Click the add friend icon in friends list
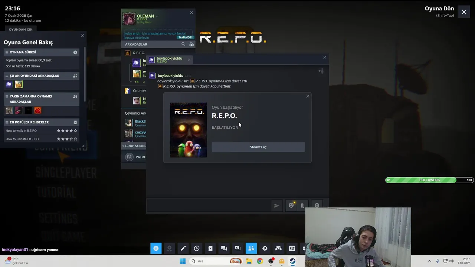Screen dimensions: 475x267 pos(191,44)
